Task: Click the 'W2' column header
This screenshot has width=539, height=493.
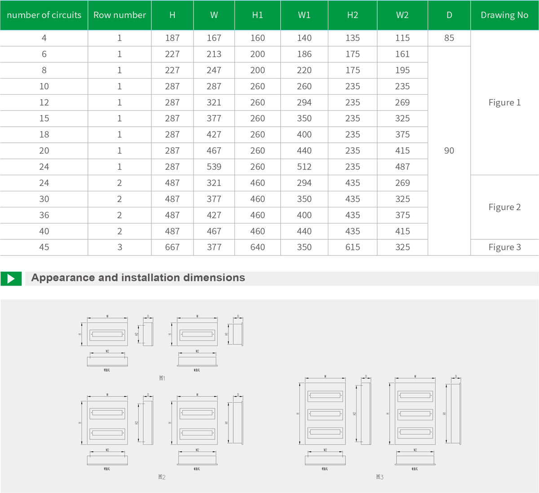Action: click(x=402, y=15)
